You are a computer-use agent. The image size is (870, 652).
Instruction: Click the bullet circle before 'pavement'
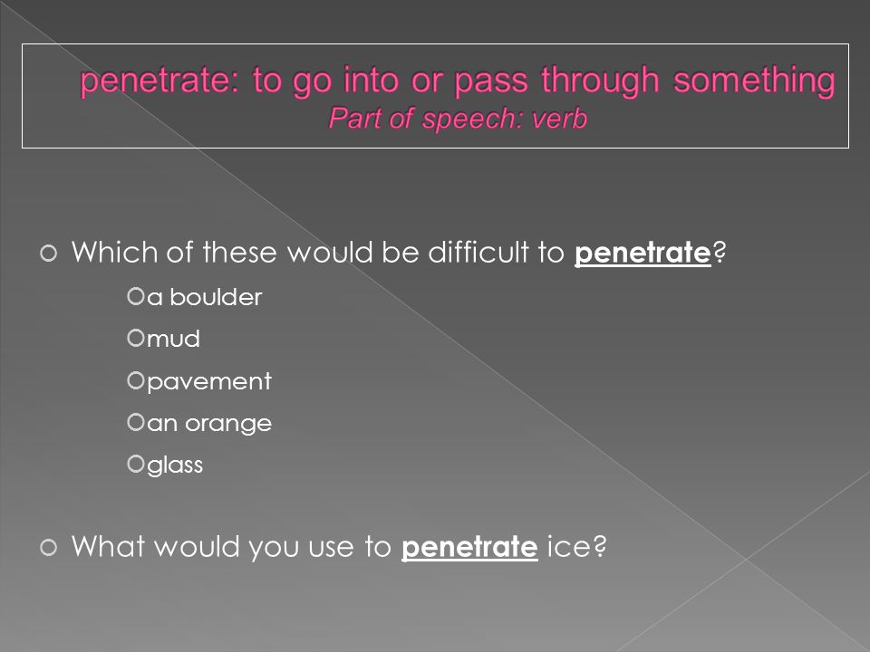pyautogui.click(x=136, y=380)
